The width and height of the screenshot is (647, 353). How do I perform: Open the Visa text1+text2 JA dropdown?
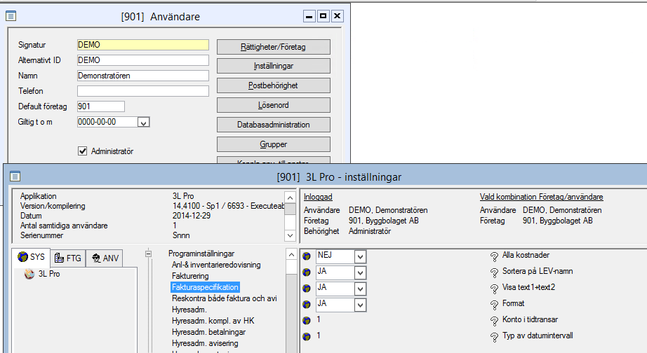(x=360, y=289)
